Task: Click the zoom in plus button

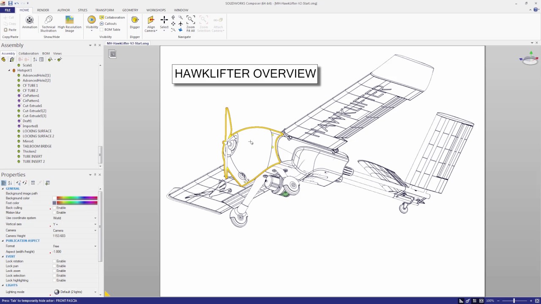Action: point(531,301)
